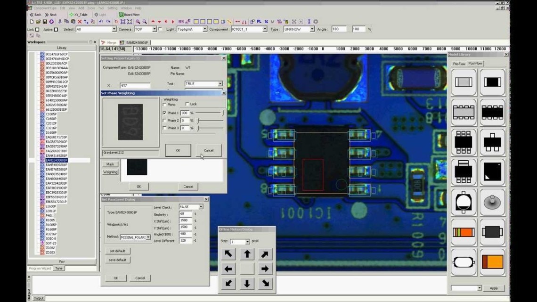Switch to the Post-Flow tab in Model Library
The height and width of the screenshot is (302, 537).
(x=475, y=63)
